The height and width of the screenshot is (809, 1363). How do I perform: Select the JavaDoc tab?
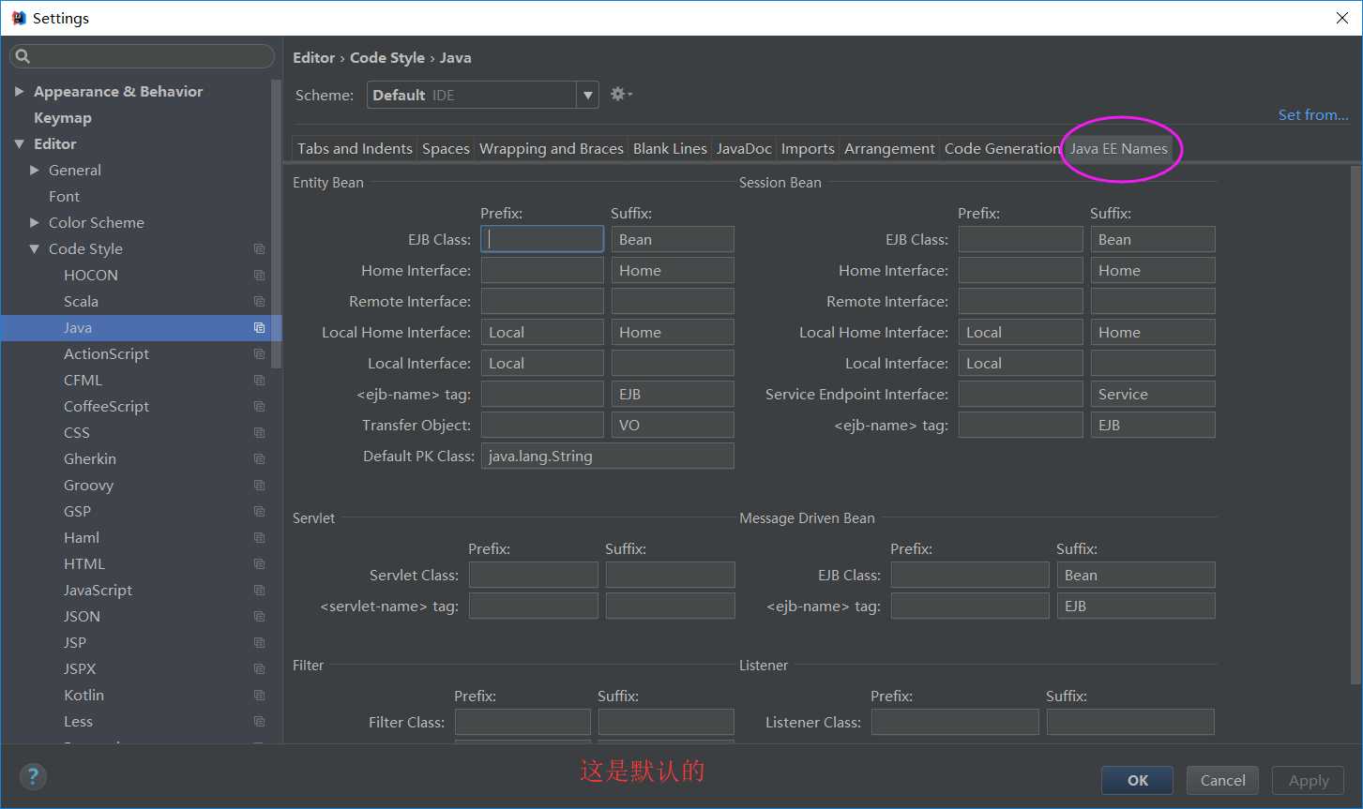(x=744, y=148)
